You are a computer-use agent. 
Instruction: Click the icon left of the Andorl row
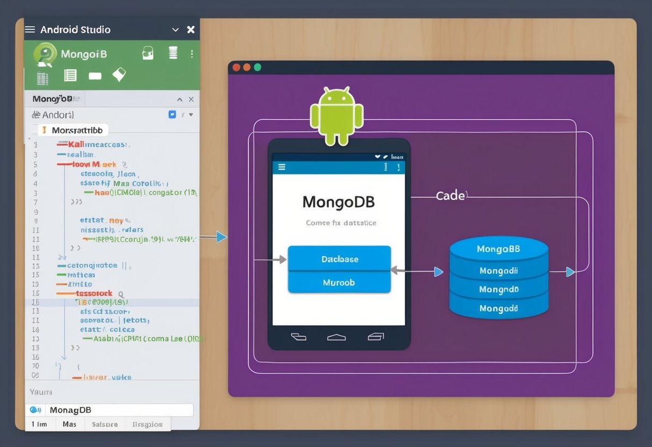tap(36, 114)
